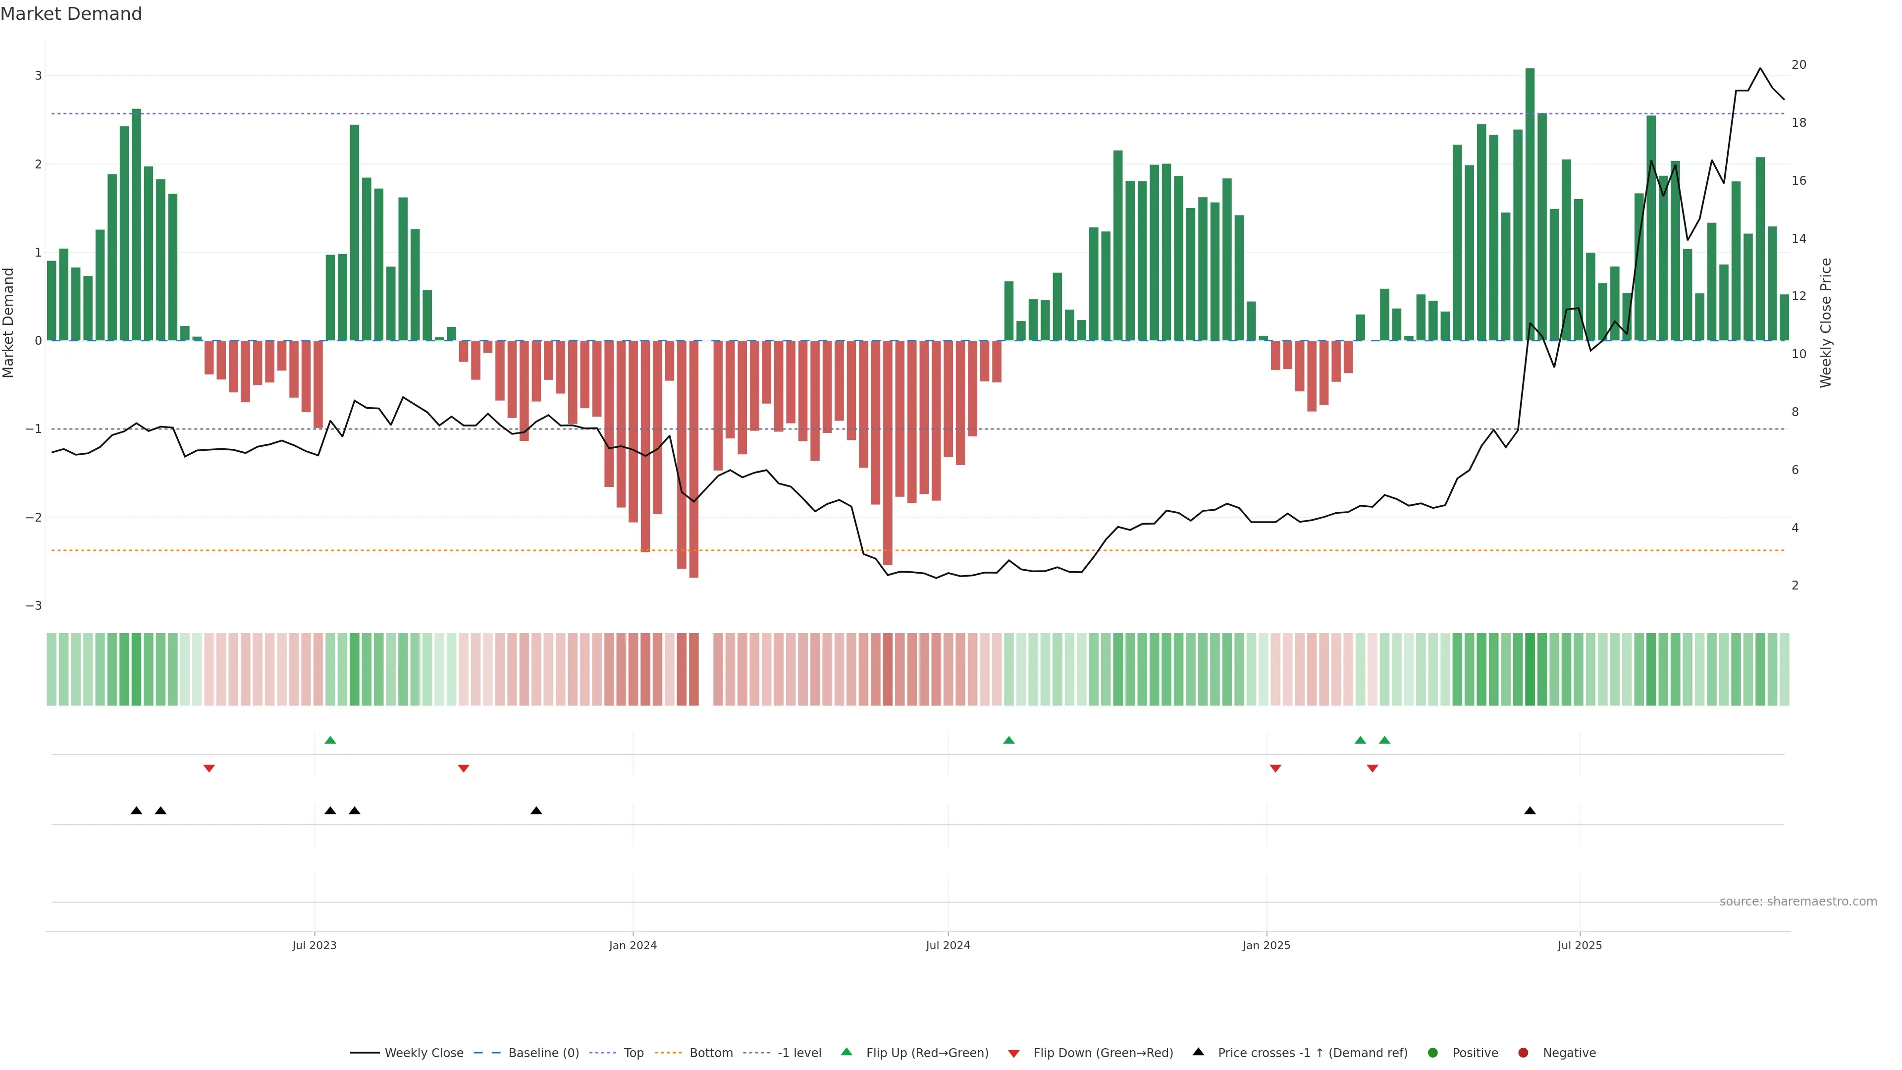Select the Jul 2025 axis label
1902x1070 pixels.
(1580, 945)
